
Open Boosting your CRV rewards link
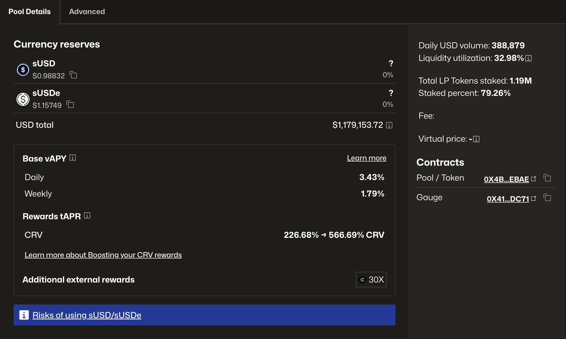click(103, 255)
